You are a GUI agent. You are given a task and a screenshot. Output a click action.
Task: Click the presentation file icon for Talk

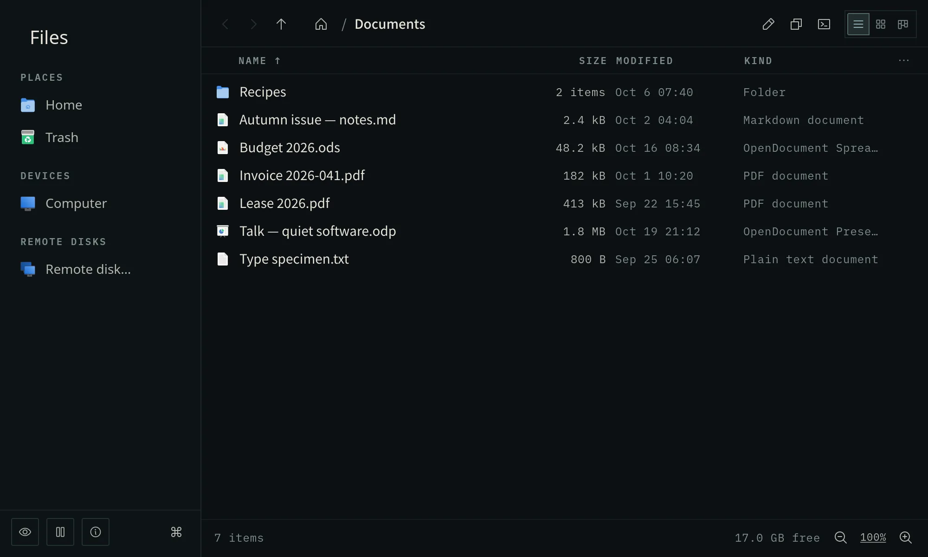point(223,231)
